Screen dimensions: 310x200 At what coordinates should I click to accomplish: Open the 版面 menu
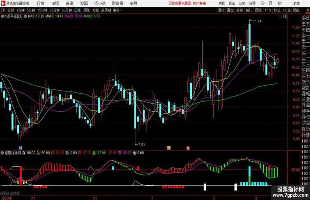coord(232,3)
